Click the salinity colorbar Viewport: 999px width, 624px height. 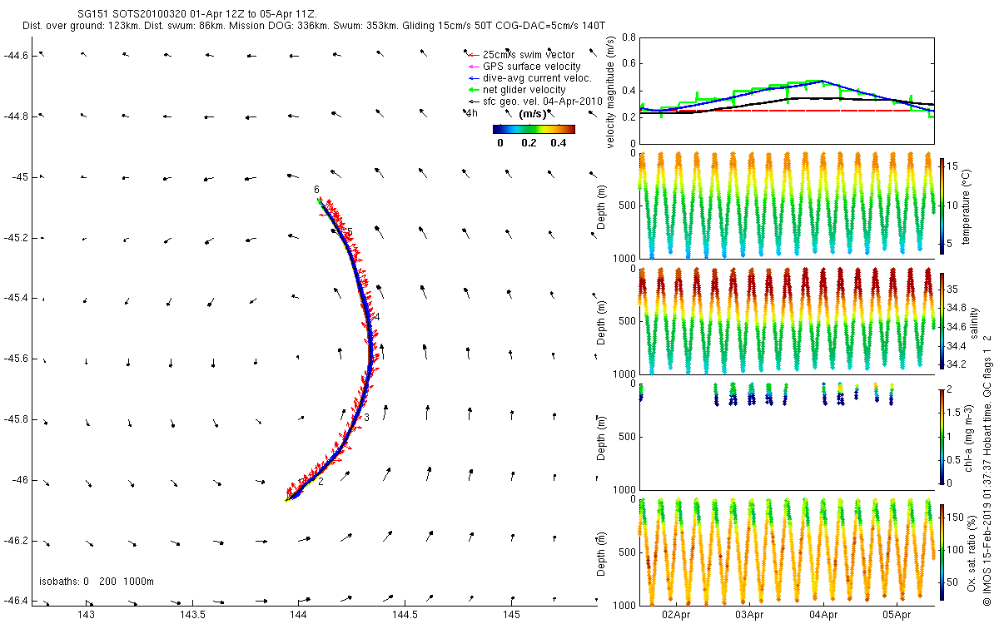[943, 322]
